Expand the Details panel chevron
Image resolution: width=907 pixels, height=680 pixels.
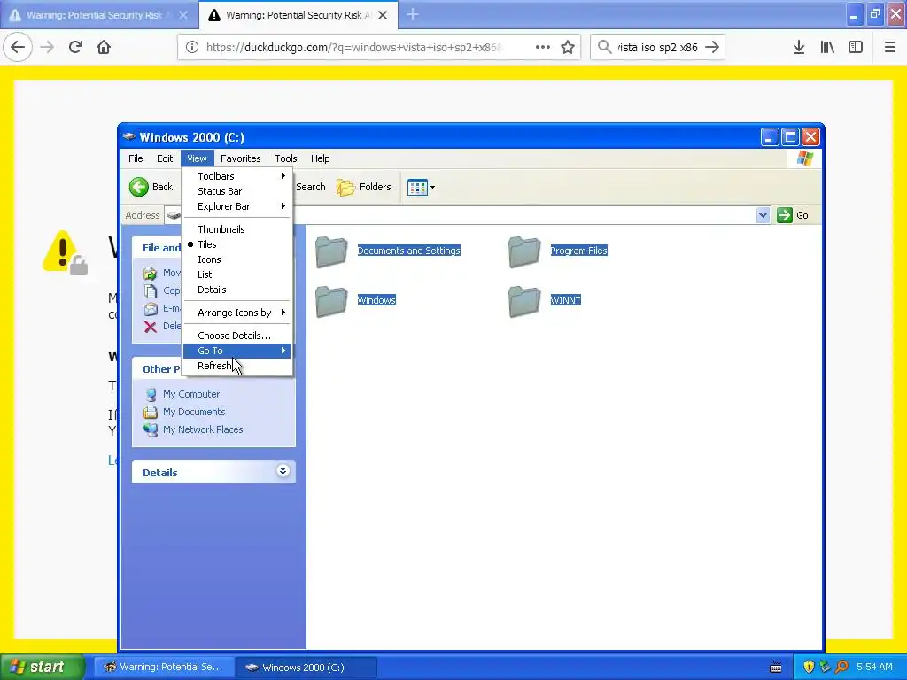click(x=283, y=471)
